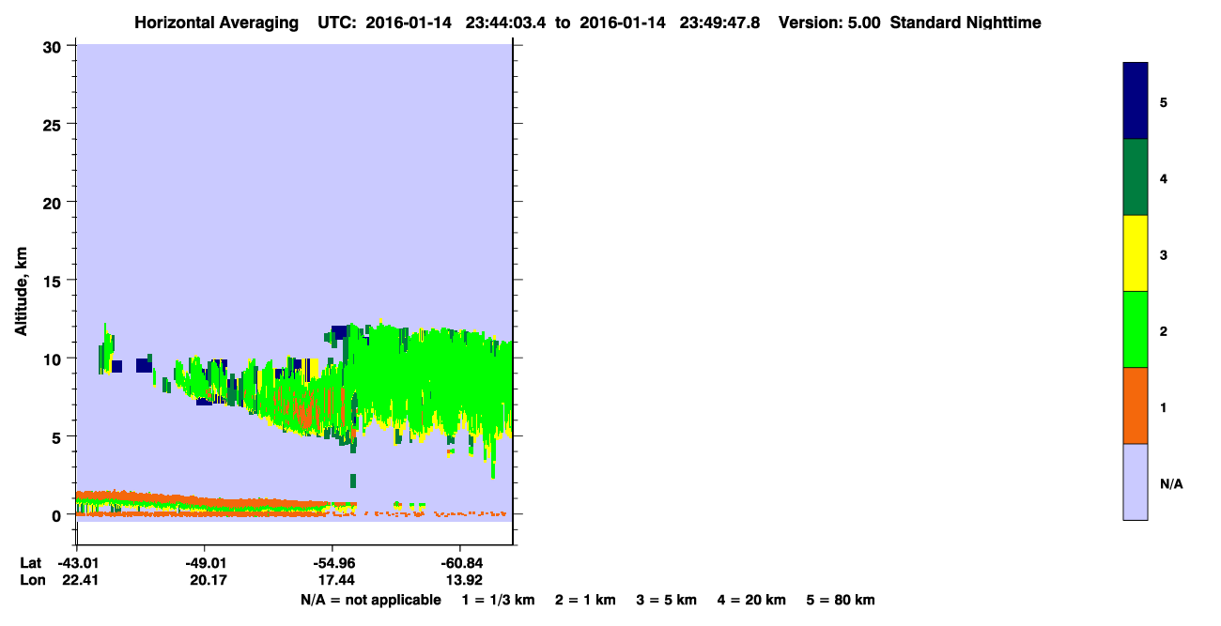This screenshot has height=626, width=1221.
Task: Click the 'N/A' label beside the color bar
Action: pos(1171,483)
